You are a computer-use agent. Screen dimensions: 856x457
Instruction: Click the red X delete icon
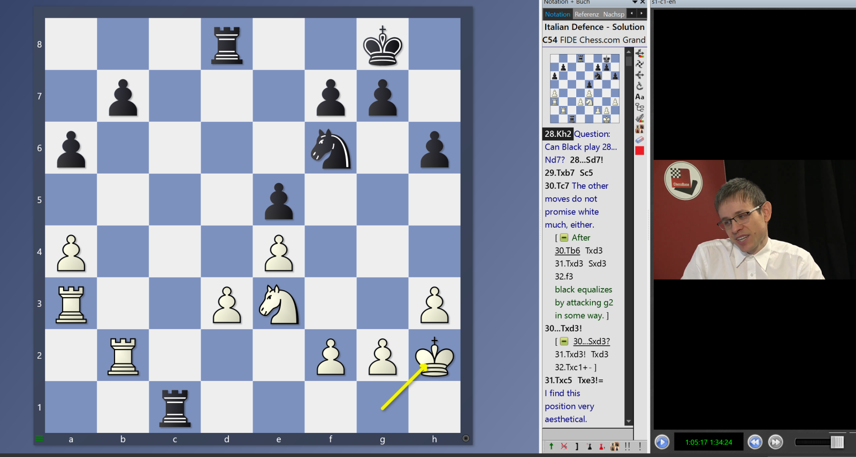point(564,446)
